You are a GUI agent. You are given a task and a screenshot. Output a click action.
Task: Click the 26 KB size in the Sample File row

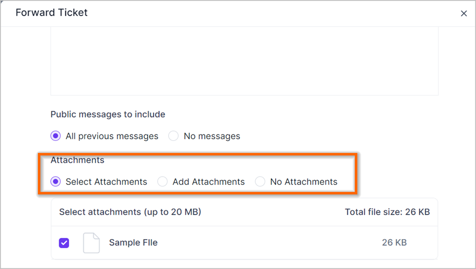(394, 243)
